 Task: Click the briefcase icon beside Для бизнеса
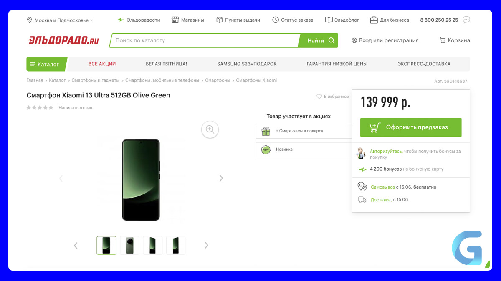coord(374,20)
